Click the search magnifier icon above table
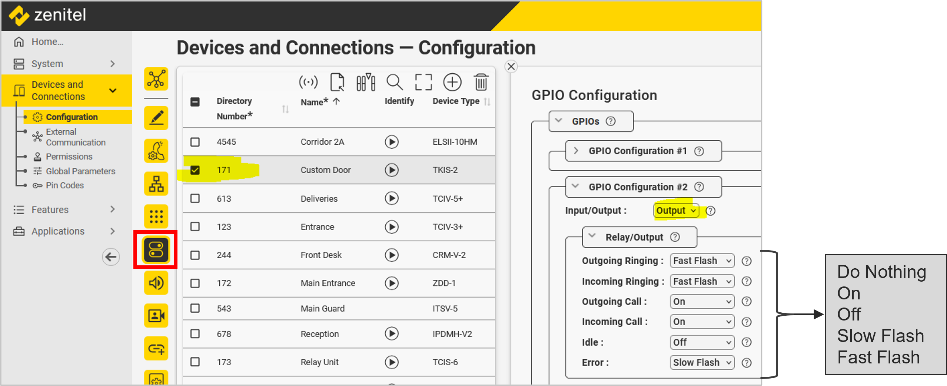Image resolution: width=947 pixels, height=386 pixels. pyautogui.click(x=394, y=82)
